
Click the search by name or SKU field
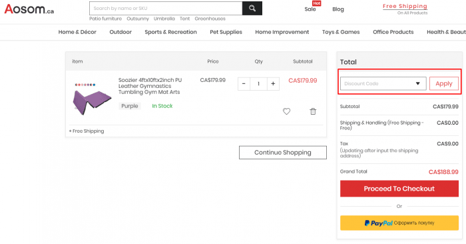tap(166, 8)
